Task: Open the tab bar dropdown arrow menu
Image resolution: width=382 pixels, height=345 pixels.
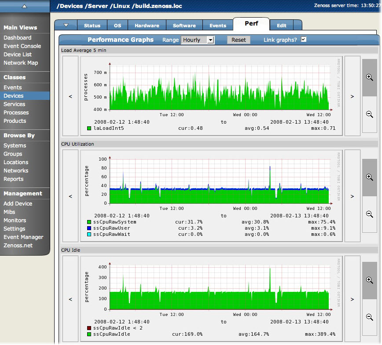Action: pyautogui.click(x=66, y=25)
